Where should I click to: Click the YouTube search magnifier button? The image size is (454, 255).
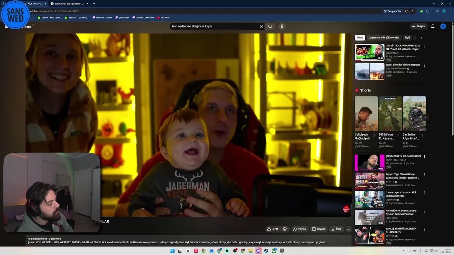(x=270, y=26)
